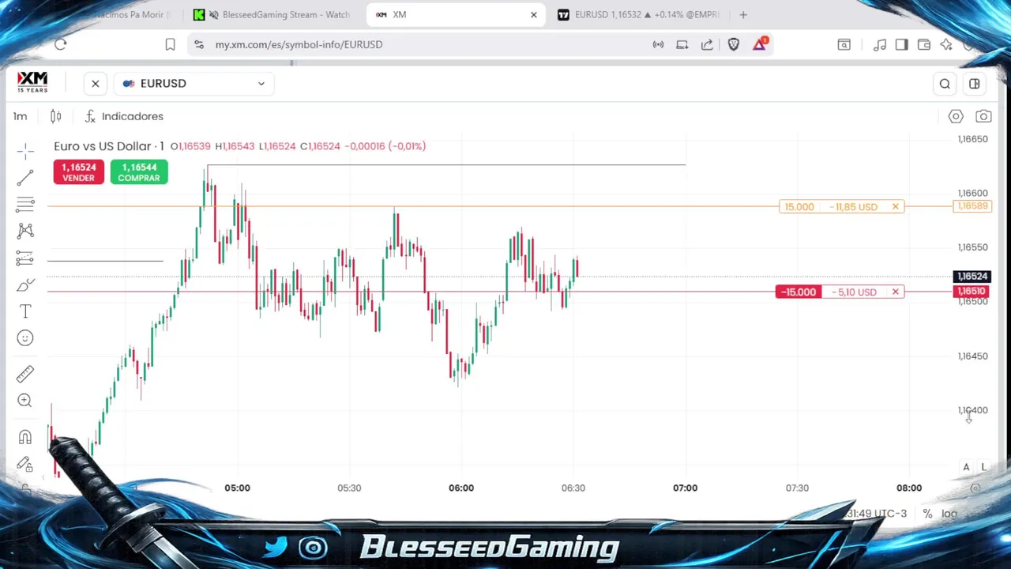Open Brave Rewards triangle icon
Image resolution: width=1011 pixels, height=569 pixels.
(x=759, y=44)
